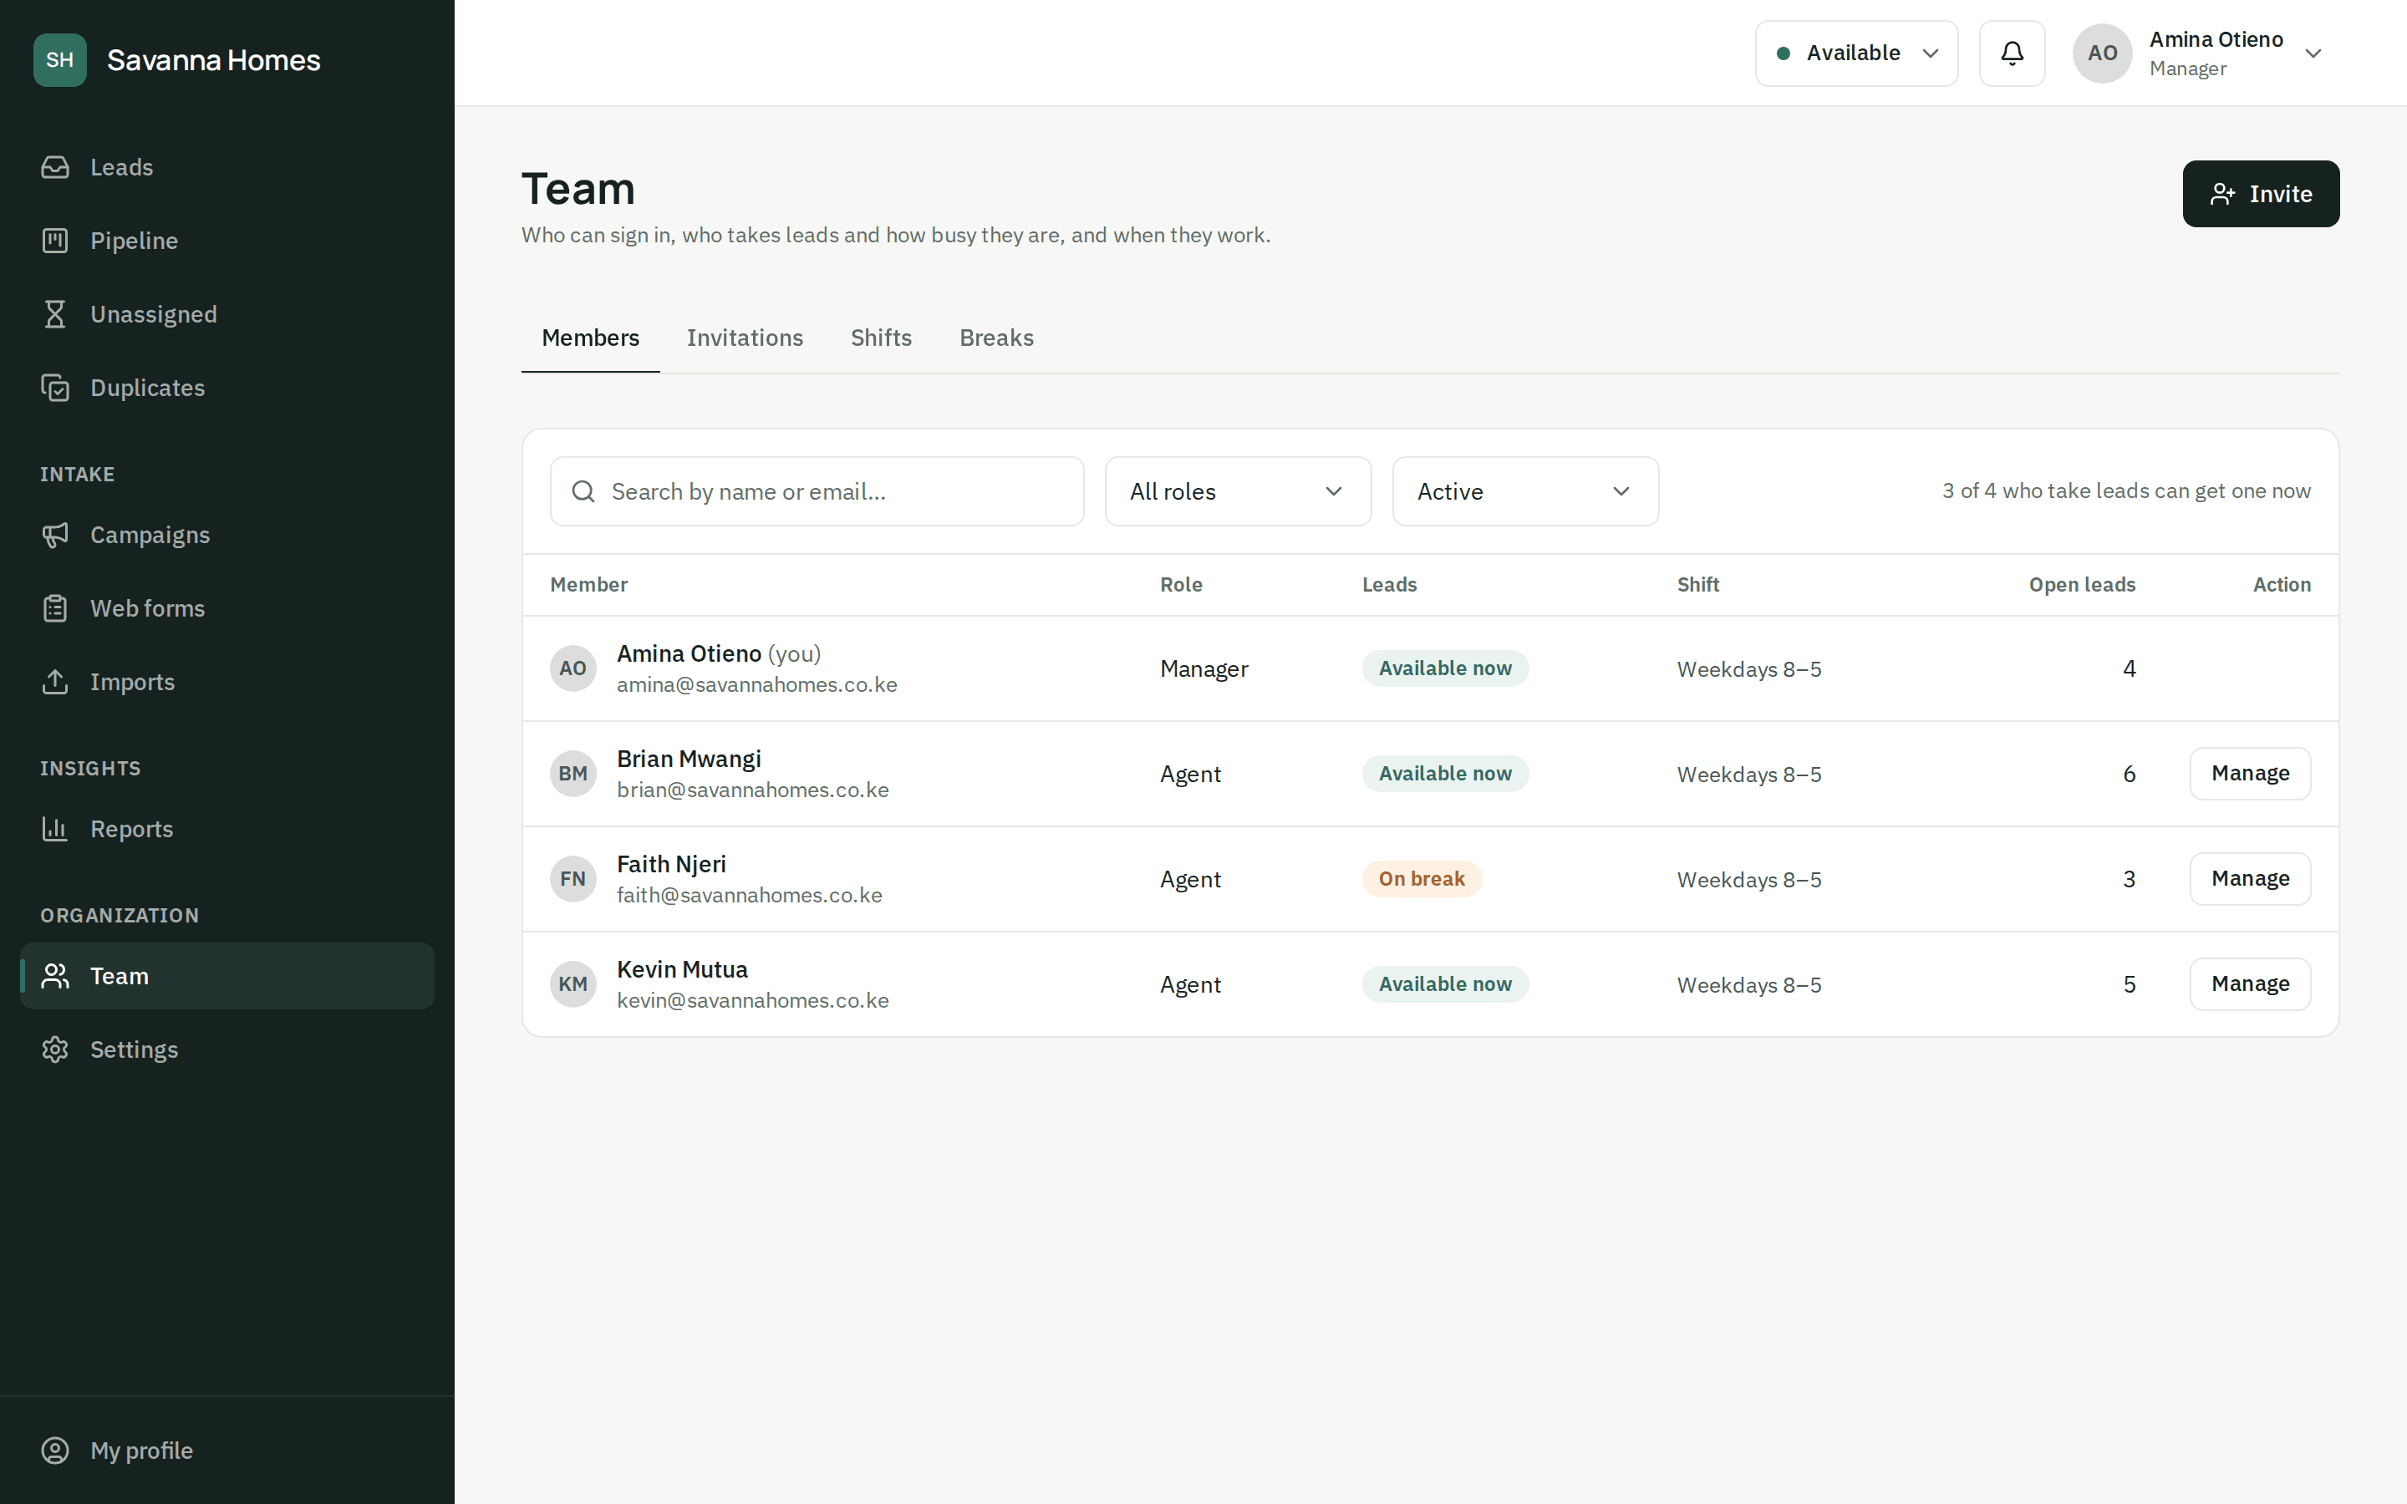Image resolution: width=2407 pixels, height=1504 pixels.
Task: Switch to the Members tab
Action: [x=590, y=338]
